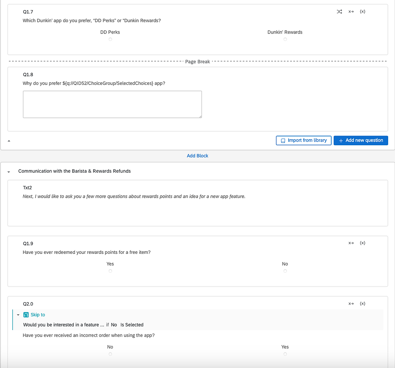Click the (x) variable icon on Q1.9

pyautogui.click(x=362, y=243)
